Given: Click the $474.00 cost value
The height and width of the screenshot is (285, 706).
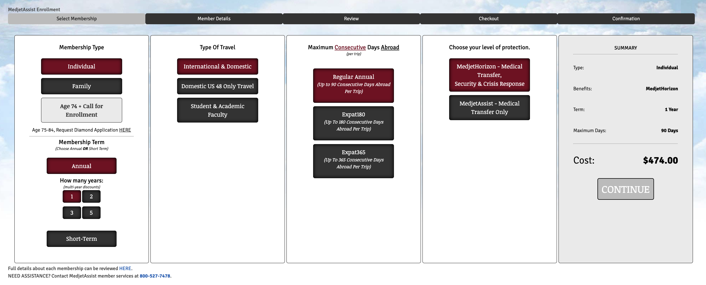Looking at the screenshot, I should [660, 160].
